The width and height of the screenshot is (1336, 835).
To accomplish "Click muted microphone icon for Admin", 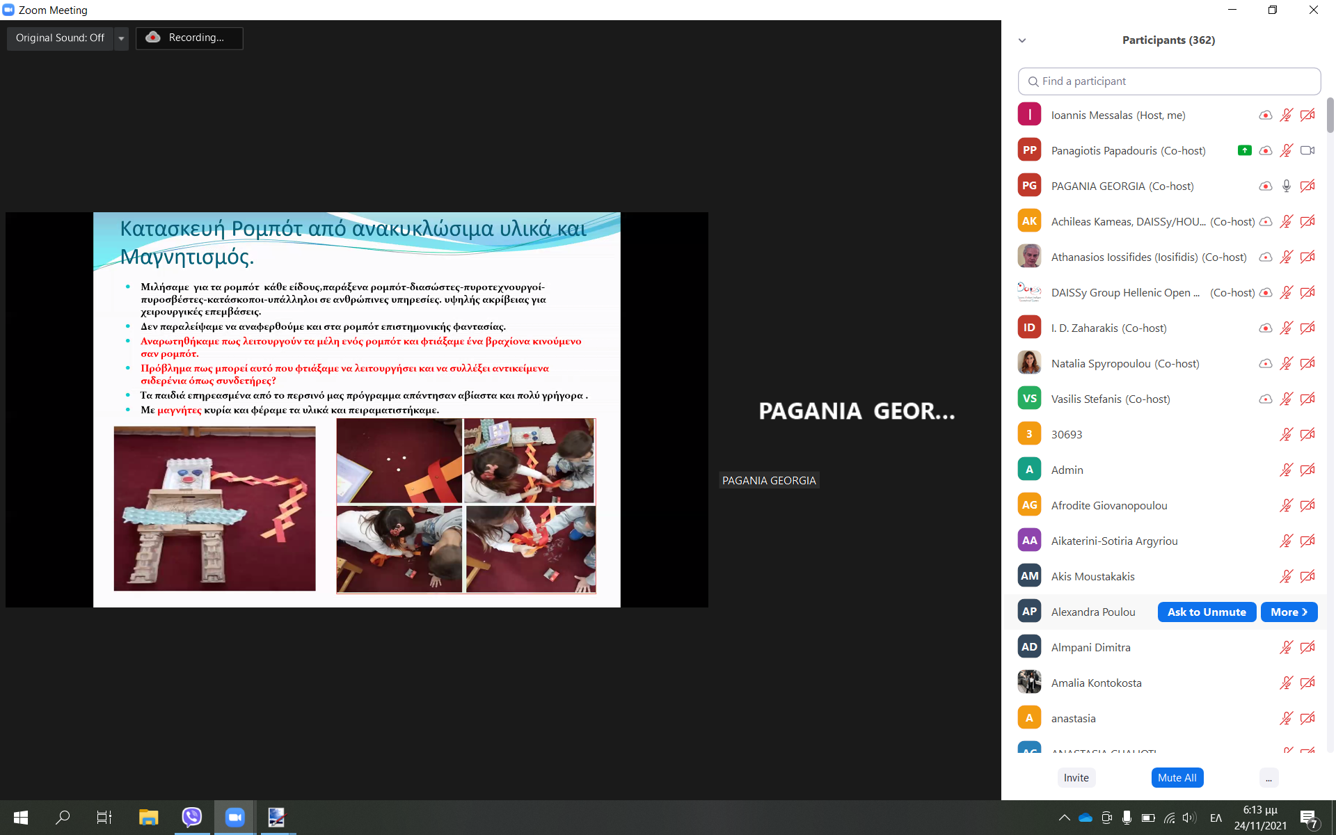I will (1287, 470).
